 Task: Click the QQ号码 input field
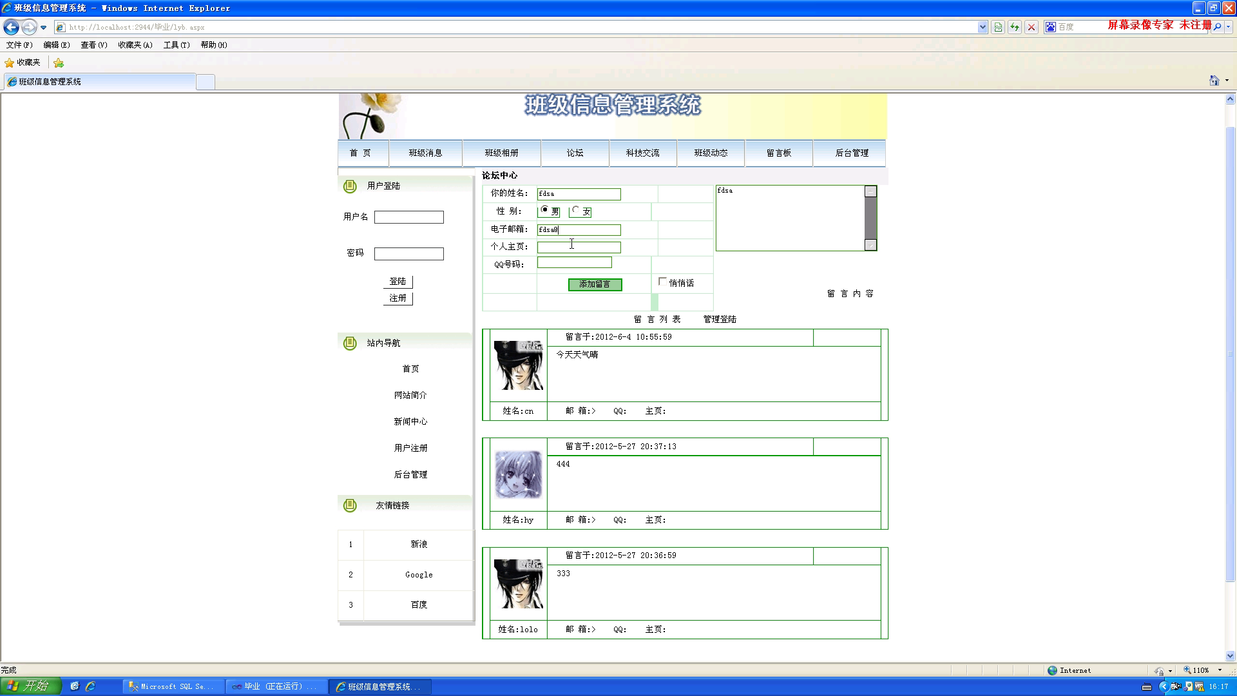point(575,262)
